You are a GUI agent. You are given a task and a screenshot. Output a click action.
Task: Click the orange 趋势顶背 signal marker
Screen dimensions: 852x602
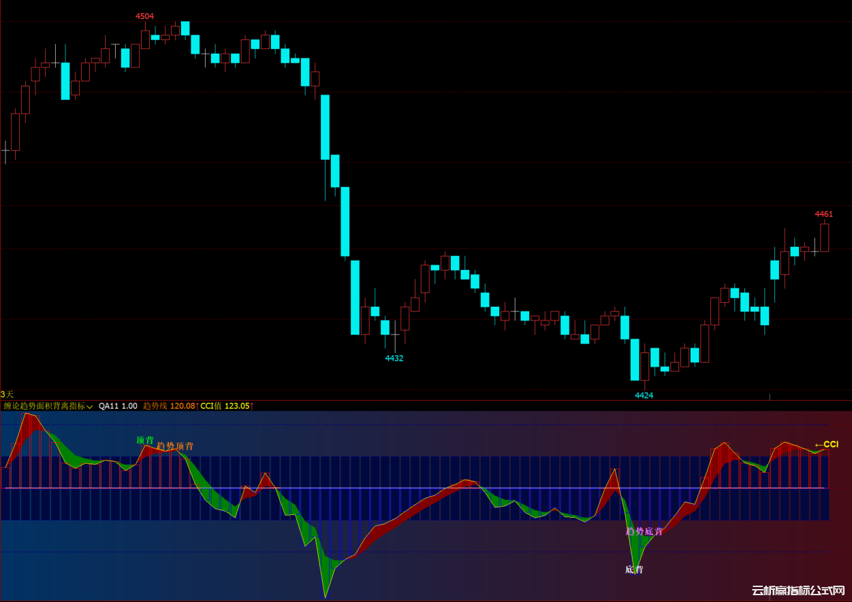(175, 446)
